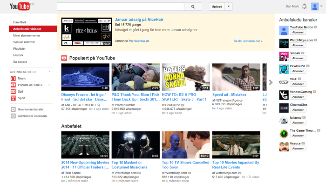The image size is (326, 183).
Task: Go to Sociale netværk
Action: (x=24, y=42)
